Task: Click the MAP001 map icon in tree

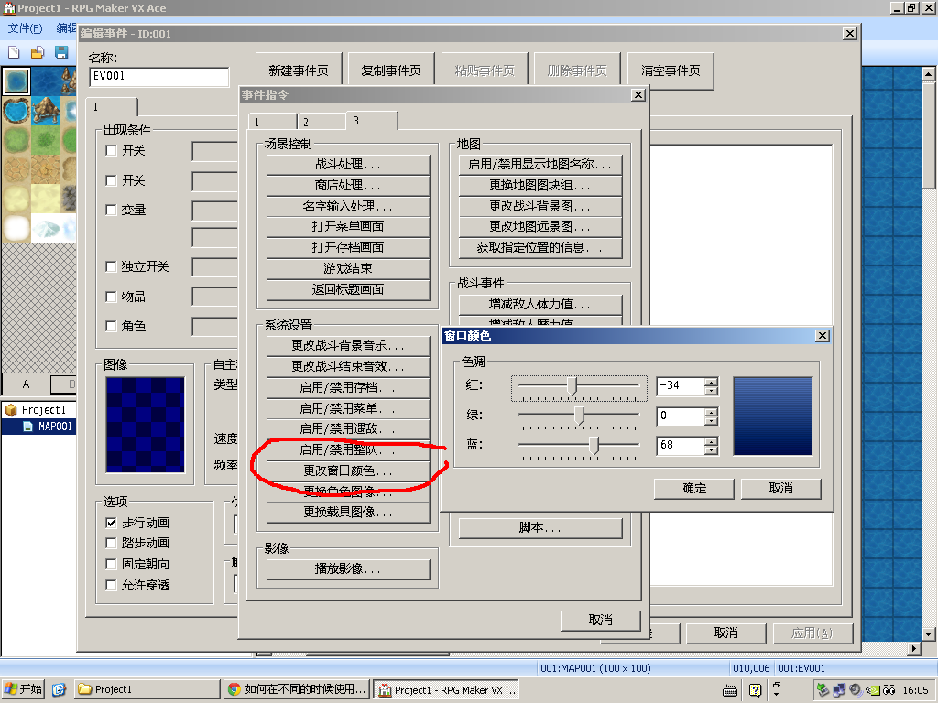Action: [x=27, y=427]
